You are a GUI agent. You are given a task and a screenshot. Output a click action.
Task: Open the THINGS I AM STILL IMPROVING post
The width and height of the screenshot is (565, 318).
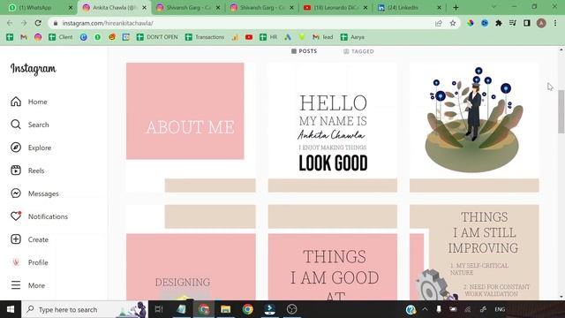tap(474, 253)
